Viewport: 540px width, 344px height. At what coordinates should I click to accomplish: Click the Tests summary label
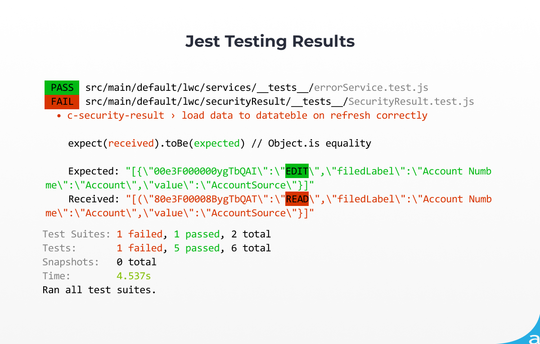click(59, 248)
